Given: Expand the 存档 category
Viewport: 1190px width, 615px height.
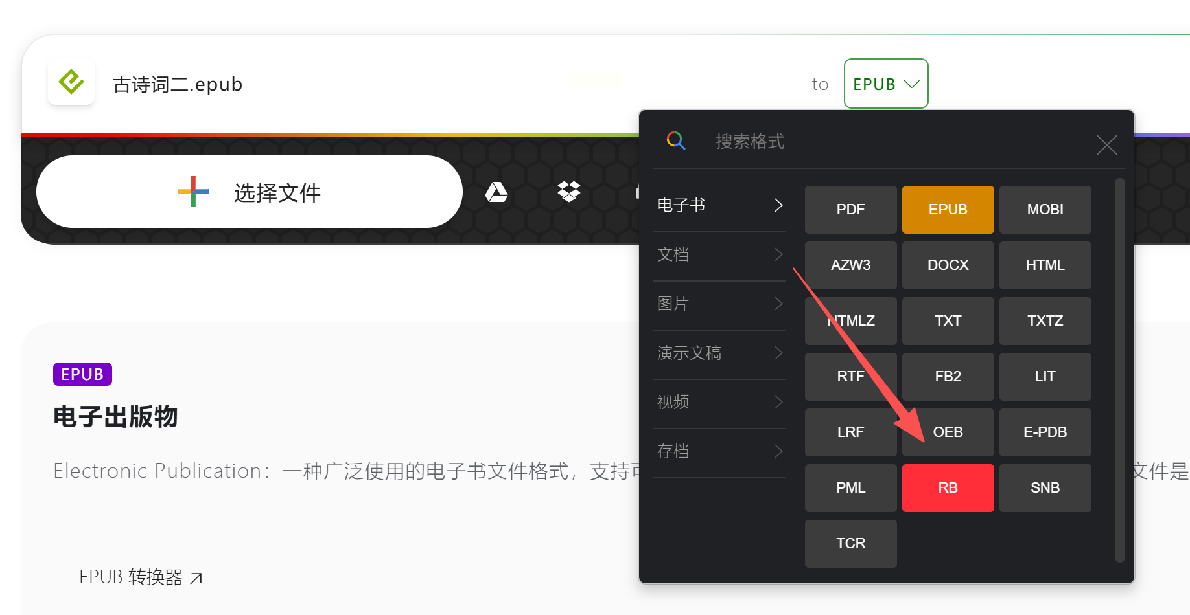Looking at the screenshot, I should coord(719,451).
